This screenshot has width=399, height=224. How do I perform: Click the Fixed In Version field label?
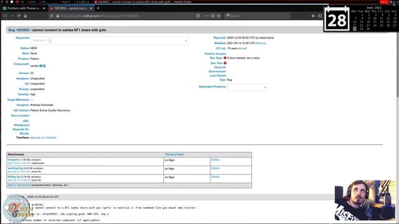(x=215, y=54)
